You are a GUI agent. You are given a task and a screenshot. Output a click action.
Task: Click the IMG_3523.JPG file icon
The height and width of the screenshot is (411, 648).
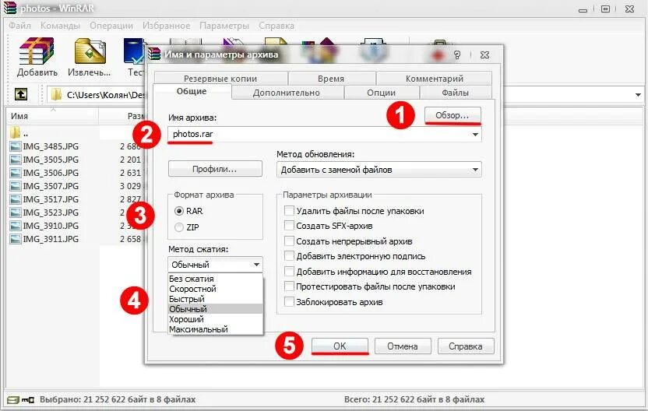click(x=16, y=213)
